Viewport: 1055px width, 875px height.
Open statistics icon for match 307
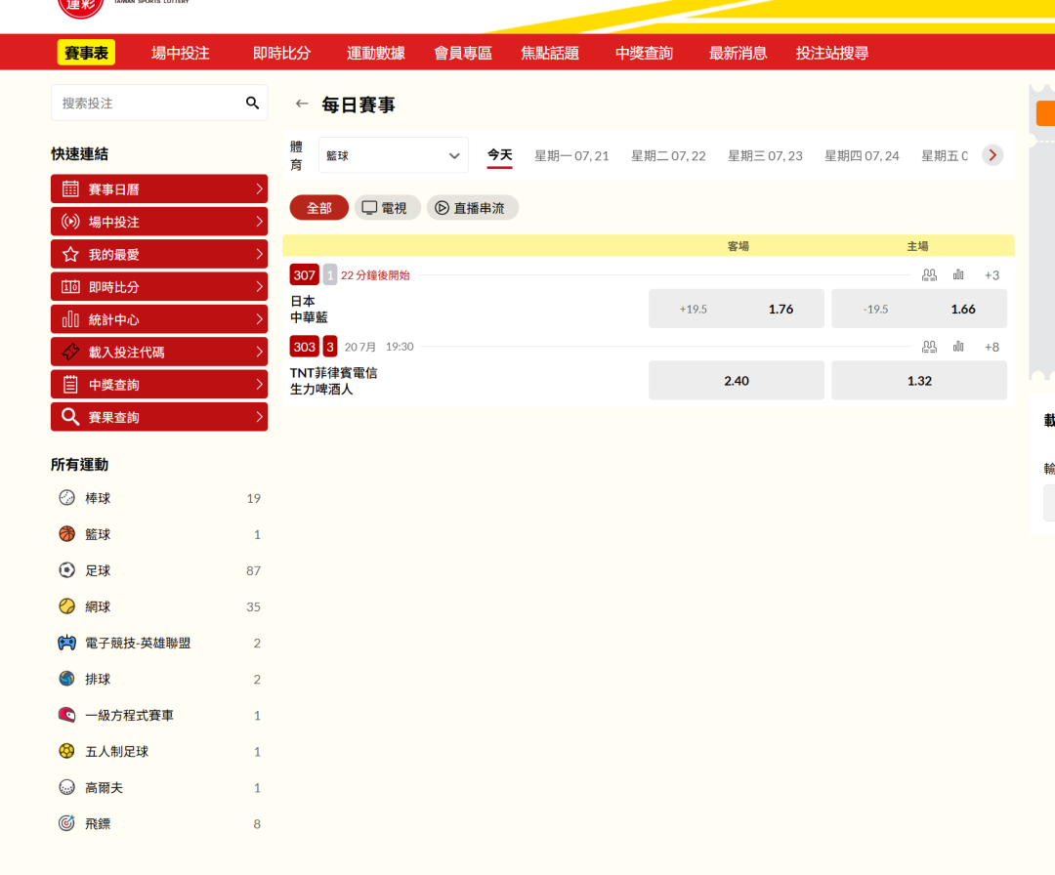(958, 275)
